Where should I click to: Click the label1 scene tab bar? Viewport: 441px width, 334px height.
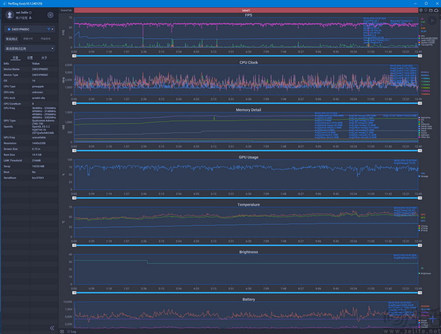point(245,11)
